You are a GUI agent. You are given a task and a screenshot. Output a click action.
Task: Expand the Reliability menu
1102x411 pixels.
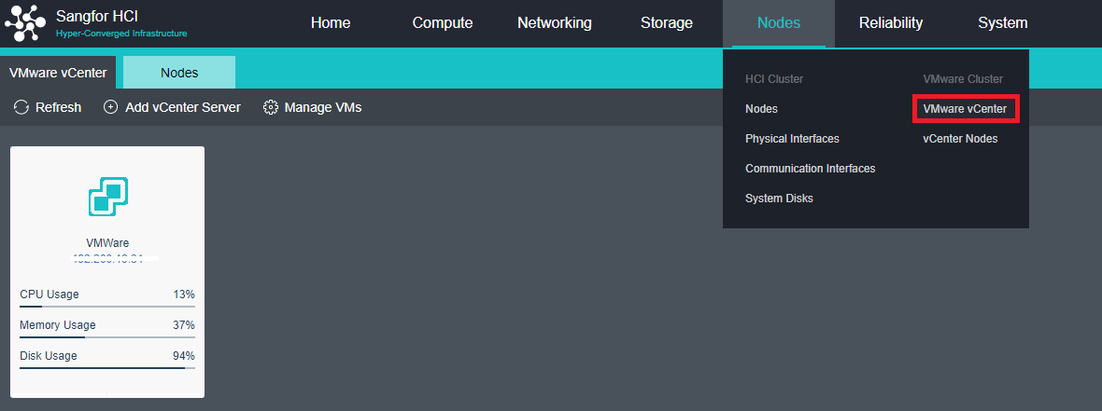point(891,23)
